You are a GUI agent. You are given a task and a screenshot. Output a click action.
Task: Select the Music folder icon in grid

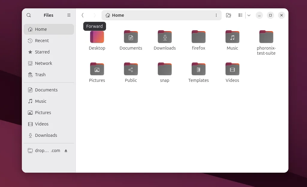pyautogui.click(x=232, y=37)
